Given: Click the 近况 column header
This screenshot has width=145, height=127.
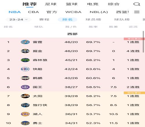Looking at the screenshot, I should click(x=133, y=27).
